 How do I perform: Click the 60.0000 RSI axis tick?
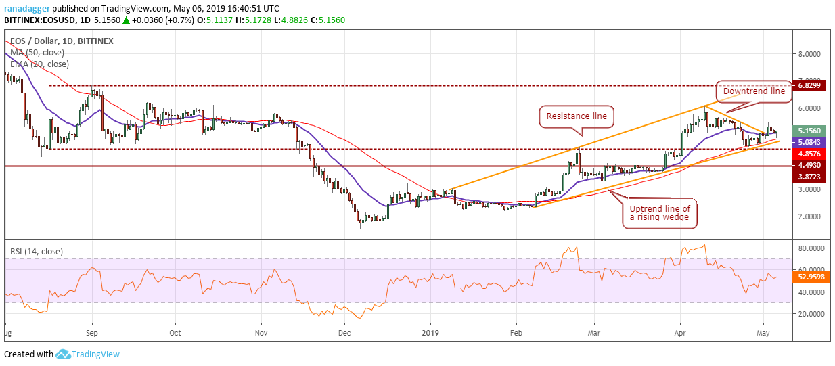click(x=811, y=269)
